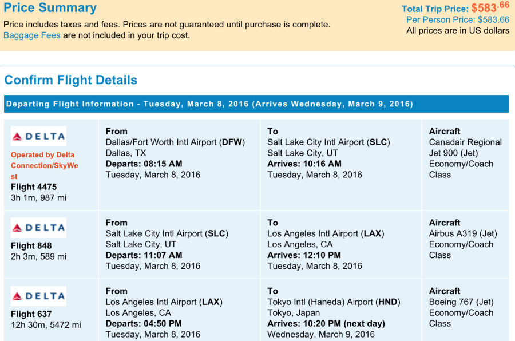Click Operated by Delta Connection/SkyWest notice
Screen dimensions: 515x341
click(x=44, y=165)
